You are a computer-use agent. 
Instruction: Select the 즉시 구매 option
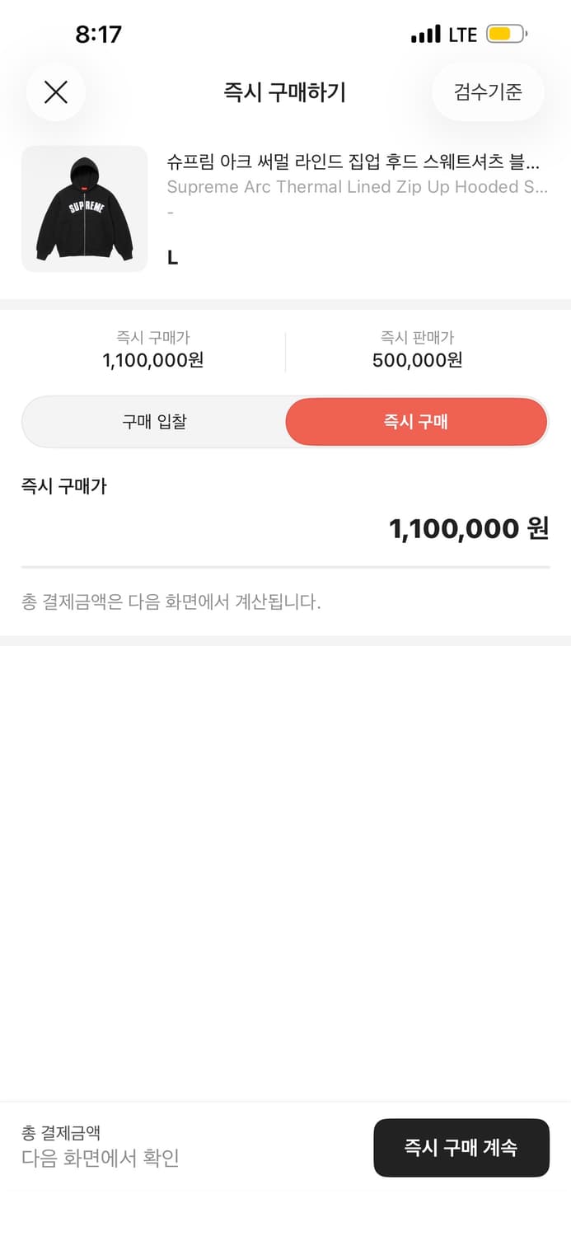click(x=416, y=421)
